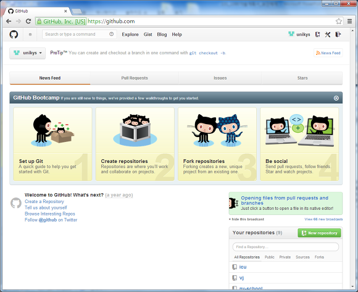The height and width of the screenshot is (292, 358).
Task: Open Explore in the top navigation
Action: tap(130, 35)
